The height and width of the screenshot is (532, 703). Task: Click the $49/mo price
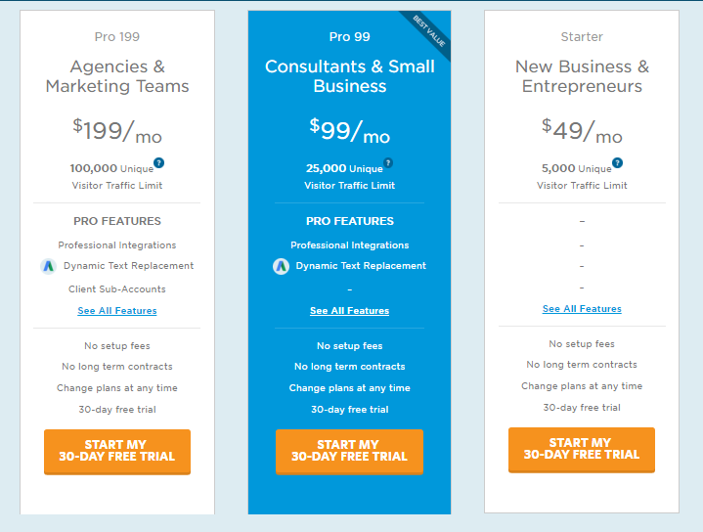(582, 130)
